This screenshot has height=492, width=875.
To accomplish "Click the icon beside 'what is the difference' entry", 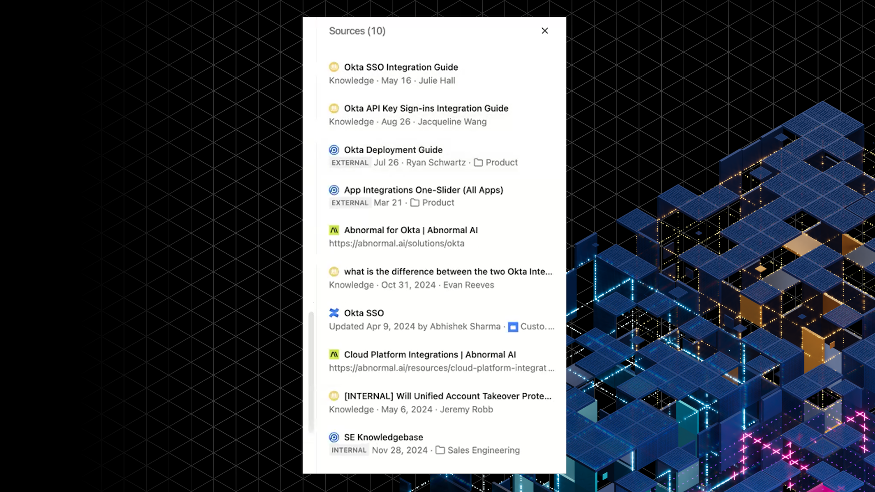I will 334,272.
